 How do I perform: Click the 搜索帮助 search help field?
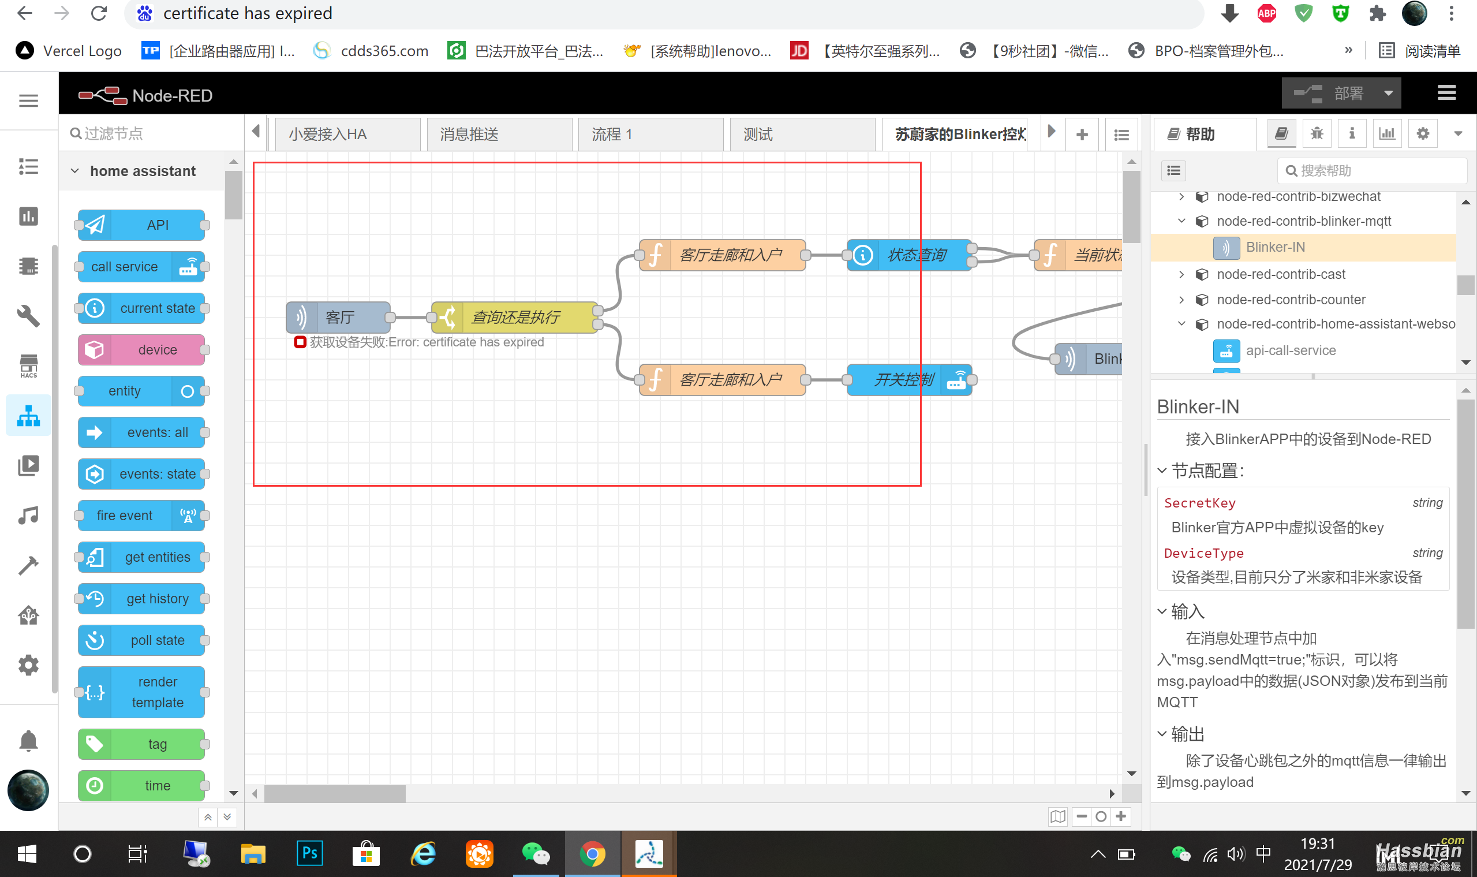[x=1372, y=171]
